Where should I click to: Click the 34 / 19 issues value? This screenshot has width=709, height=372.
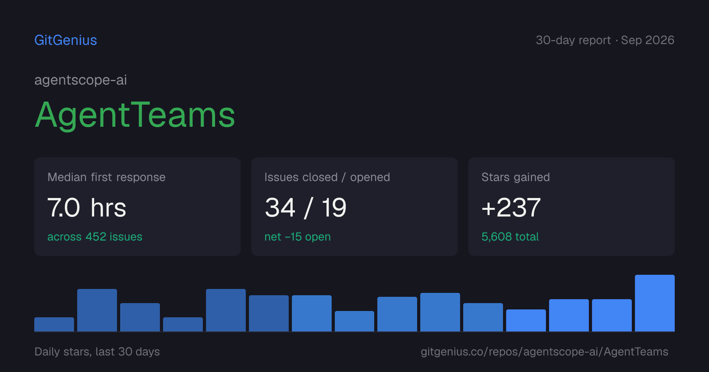point(306,207)
